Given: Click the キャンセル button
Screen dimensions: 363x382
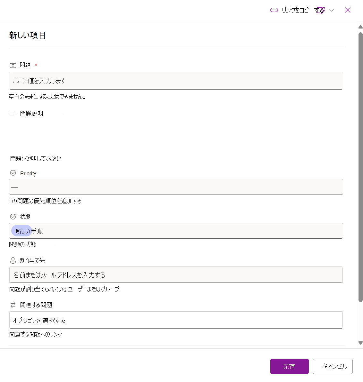Looking at the screenshot, I should click(x=333, y=366).
